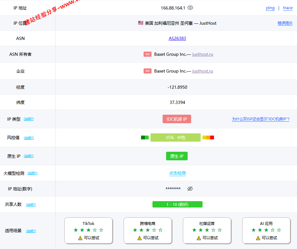The image size is (297, 249).
Task: Click Baxet Group Inc. text in ASN 所有者 row
Action: (170, 54)
